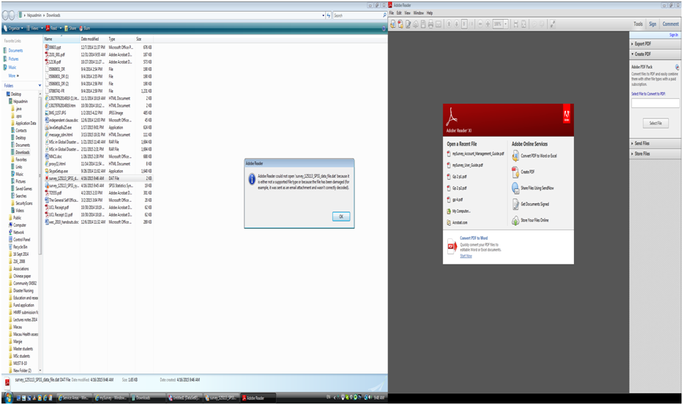This screenshot has height=405, width=683.
Task: Open the Comment pane tab
Action: (671, 24)
